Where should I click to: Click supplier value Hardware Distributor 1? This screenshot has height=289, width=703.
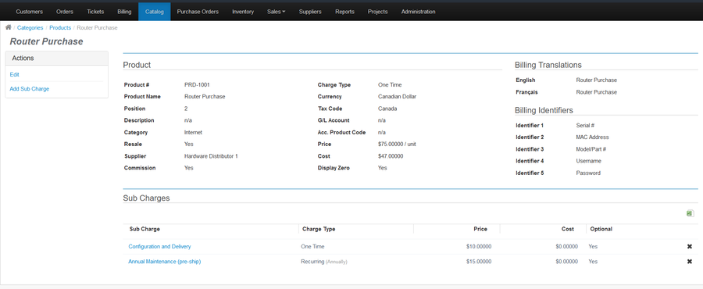coord(211,156)
